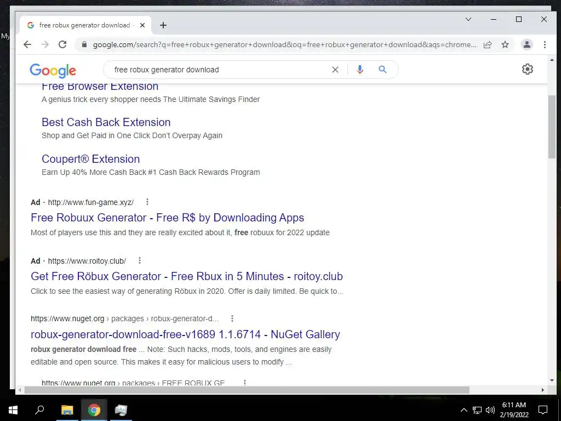Go to the Google homepage logo
The width and height of the screenshot is (561, 421).
53,70
